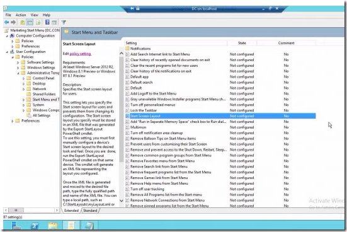Screen dimensions: 347x232
Task: Click the rightmost taskbar application icon
Action: (89, 225)
